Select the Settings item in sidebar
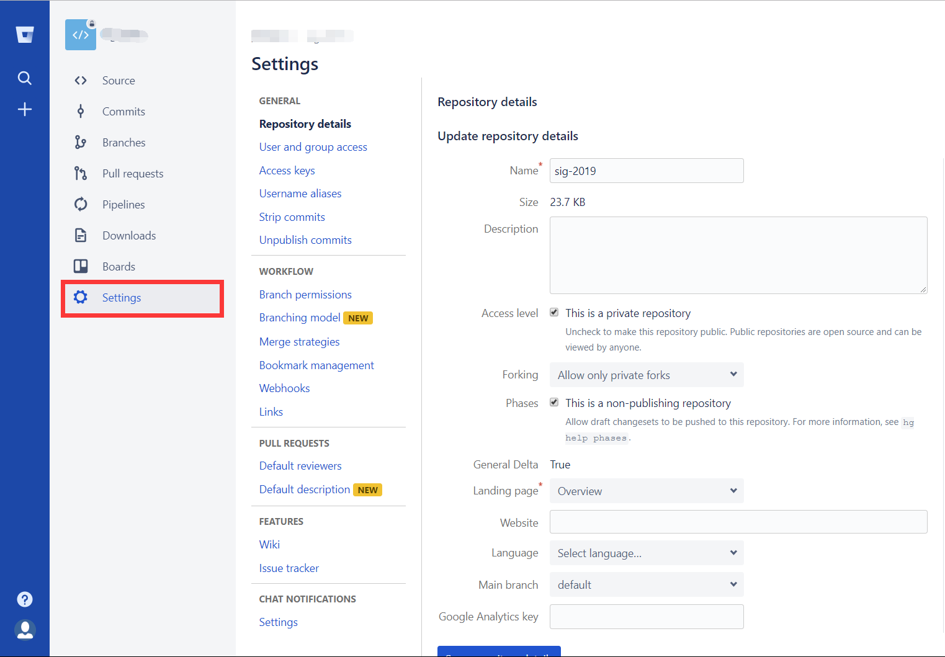The height and width of the screenshot is (657, 945). click(122, 297)
